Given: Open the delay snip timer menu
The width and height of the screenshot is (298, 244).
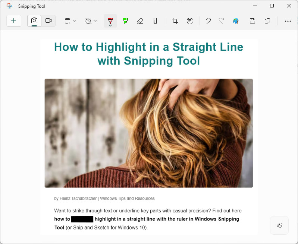Looking at the screenshot, I should (x=88, y=21).
